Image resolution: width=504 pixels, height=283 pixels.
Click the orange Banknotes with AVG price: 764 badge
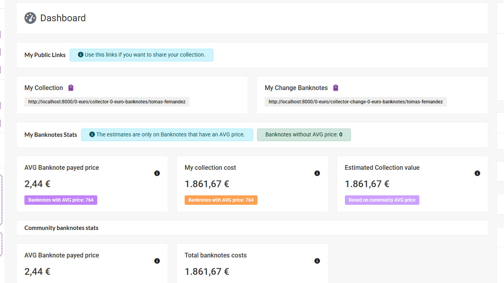pos(221,200)
